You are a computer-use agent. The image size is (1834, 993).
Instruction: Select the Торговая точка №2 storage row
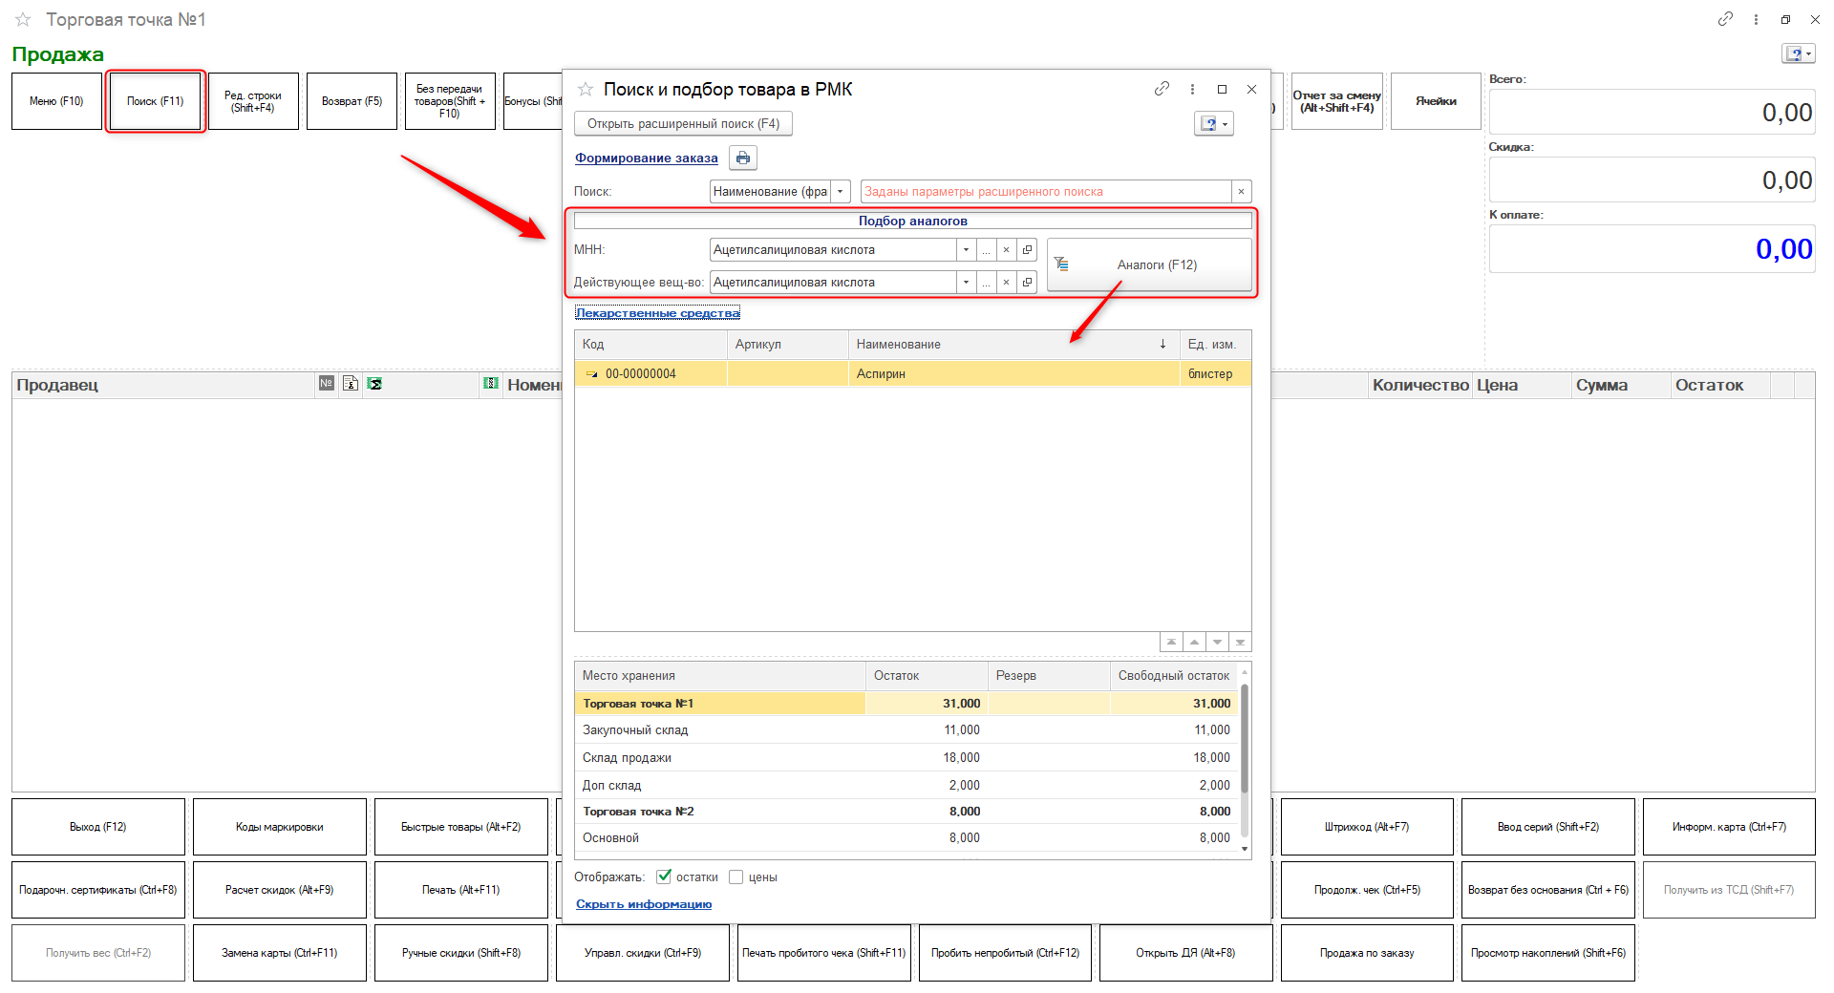pyautogui.click(x=906, y=811)
